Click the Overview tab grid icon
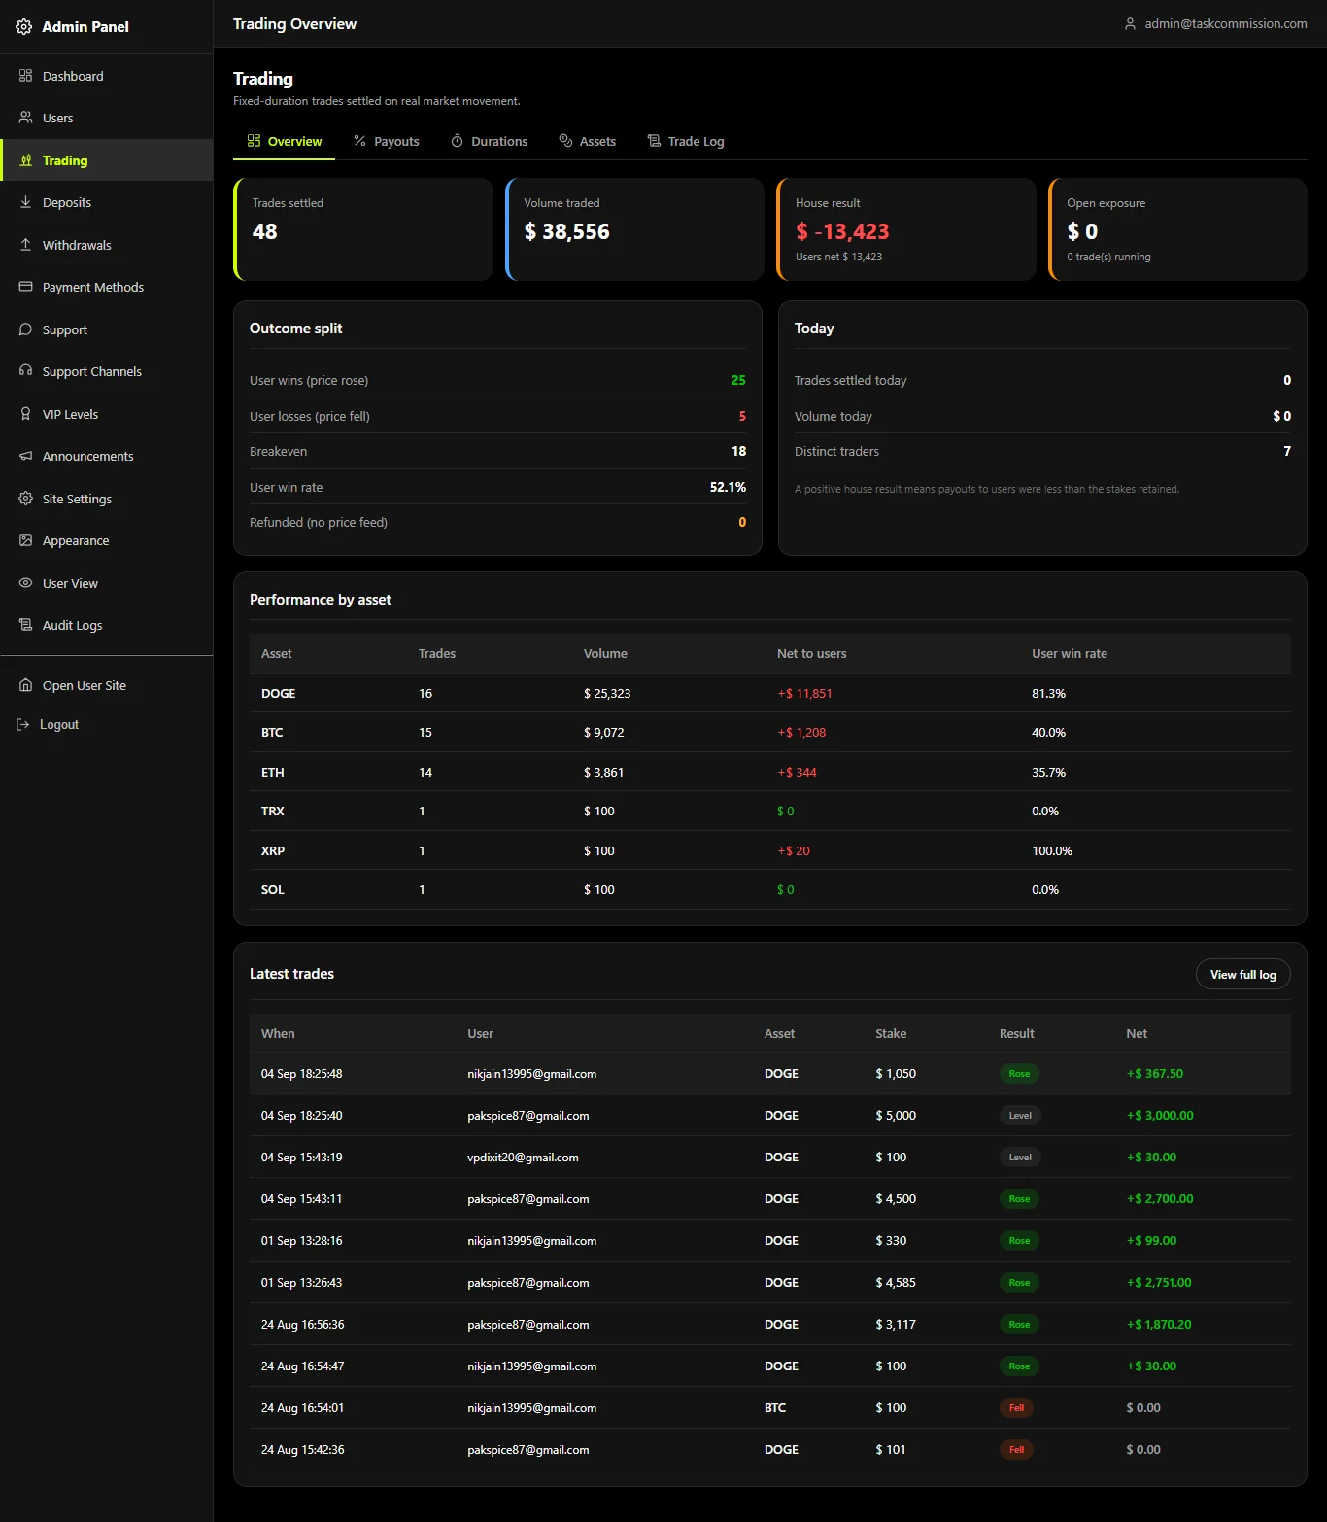1327x1522 pixels. (254, 141)
